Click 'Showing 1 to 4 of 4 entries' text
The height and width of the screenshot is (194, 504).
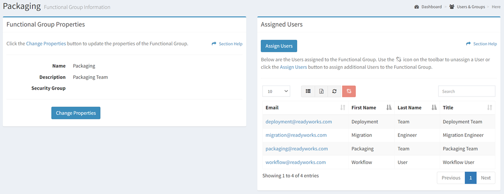click(x=291, y=176)
